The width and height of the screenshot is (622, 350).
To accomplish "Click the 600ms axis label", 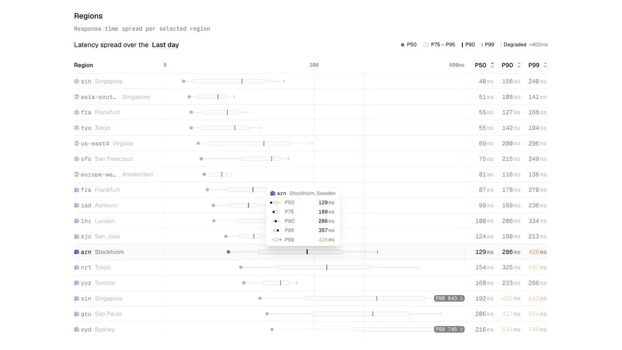I will tap(457, 65).
